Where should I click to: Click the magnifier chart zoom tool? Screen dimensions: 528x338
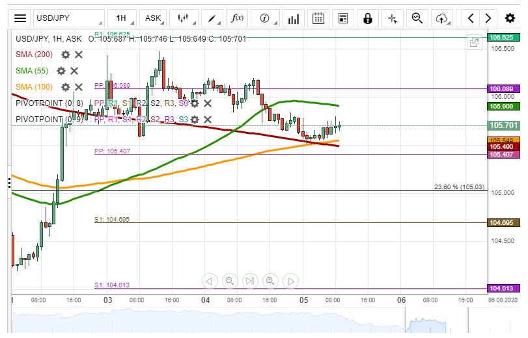pos(417,18)
